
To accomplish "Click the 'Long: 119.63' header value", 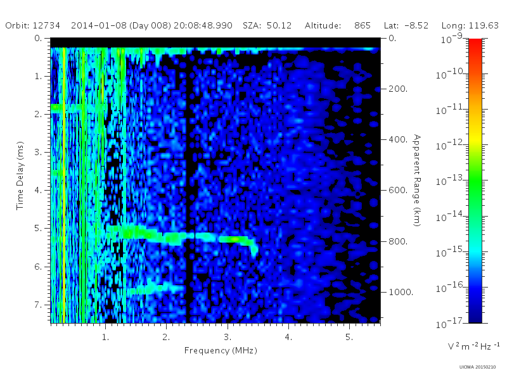I will [x=470, y=25].
